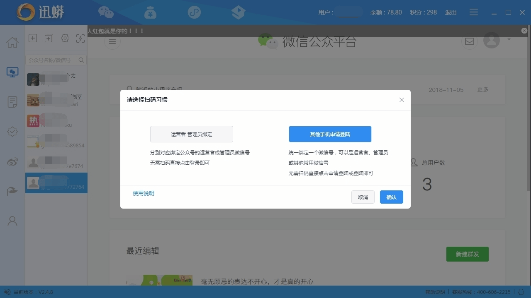Click 取消 to cancel the dialog

(363, 197)
